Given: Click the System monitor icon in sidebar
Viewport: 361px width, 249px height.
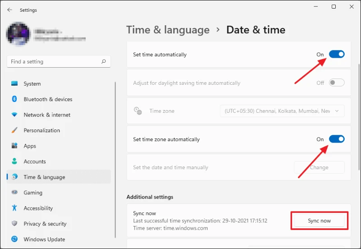Looking at the screenshot, I should pyautogui.click(x=14, y=83).
